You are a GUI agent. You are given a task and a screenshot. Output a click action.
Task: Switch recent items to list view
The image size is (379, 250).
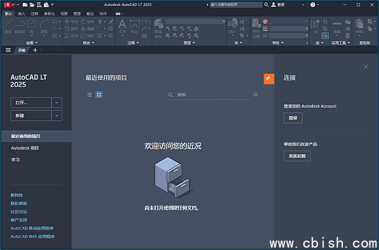click(89, 95)
